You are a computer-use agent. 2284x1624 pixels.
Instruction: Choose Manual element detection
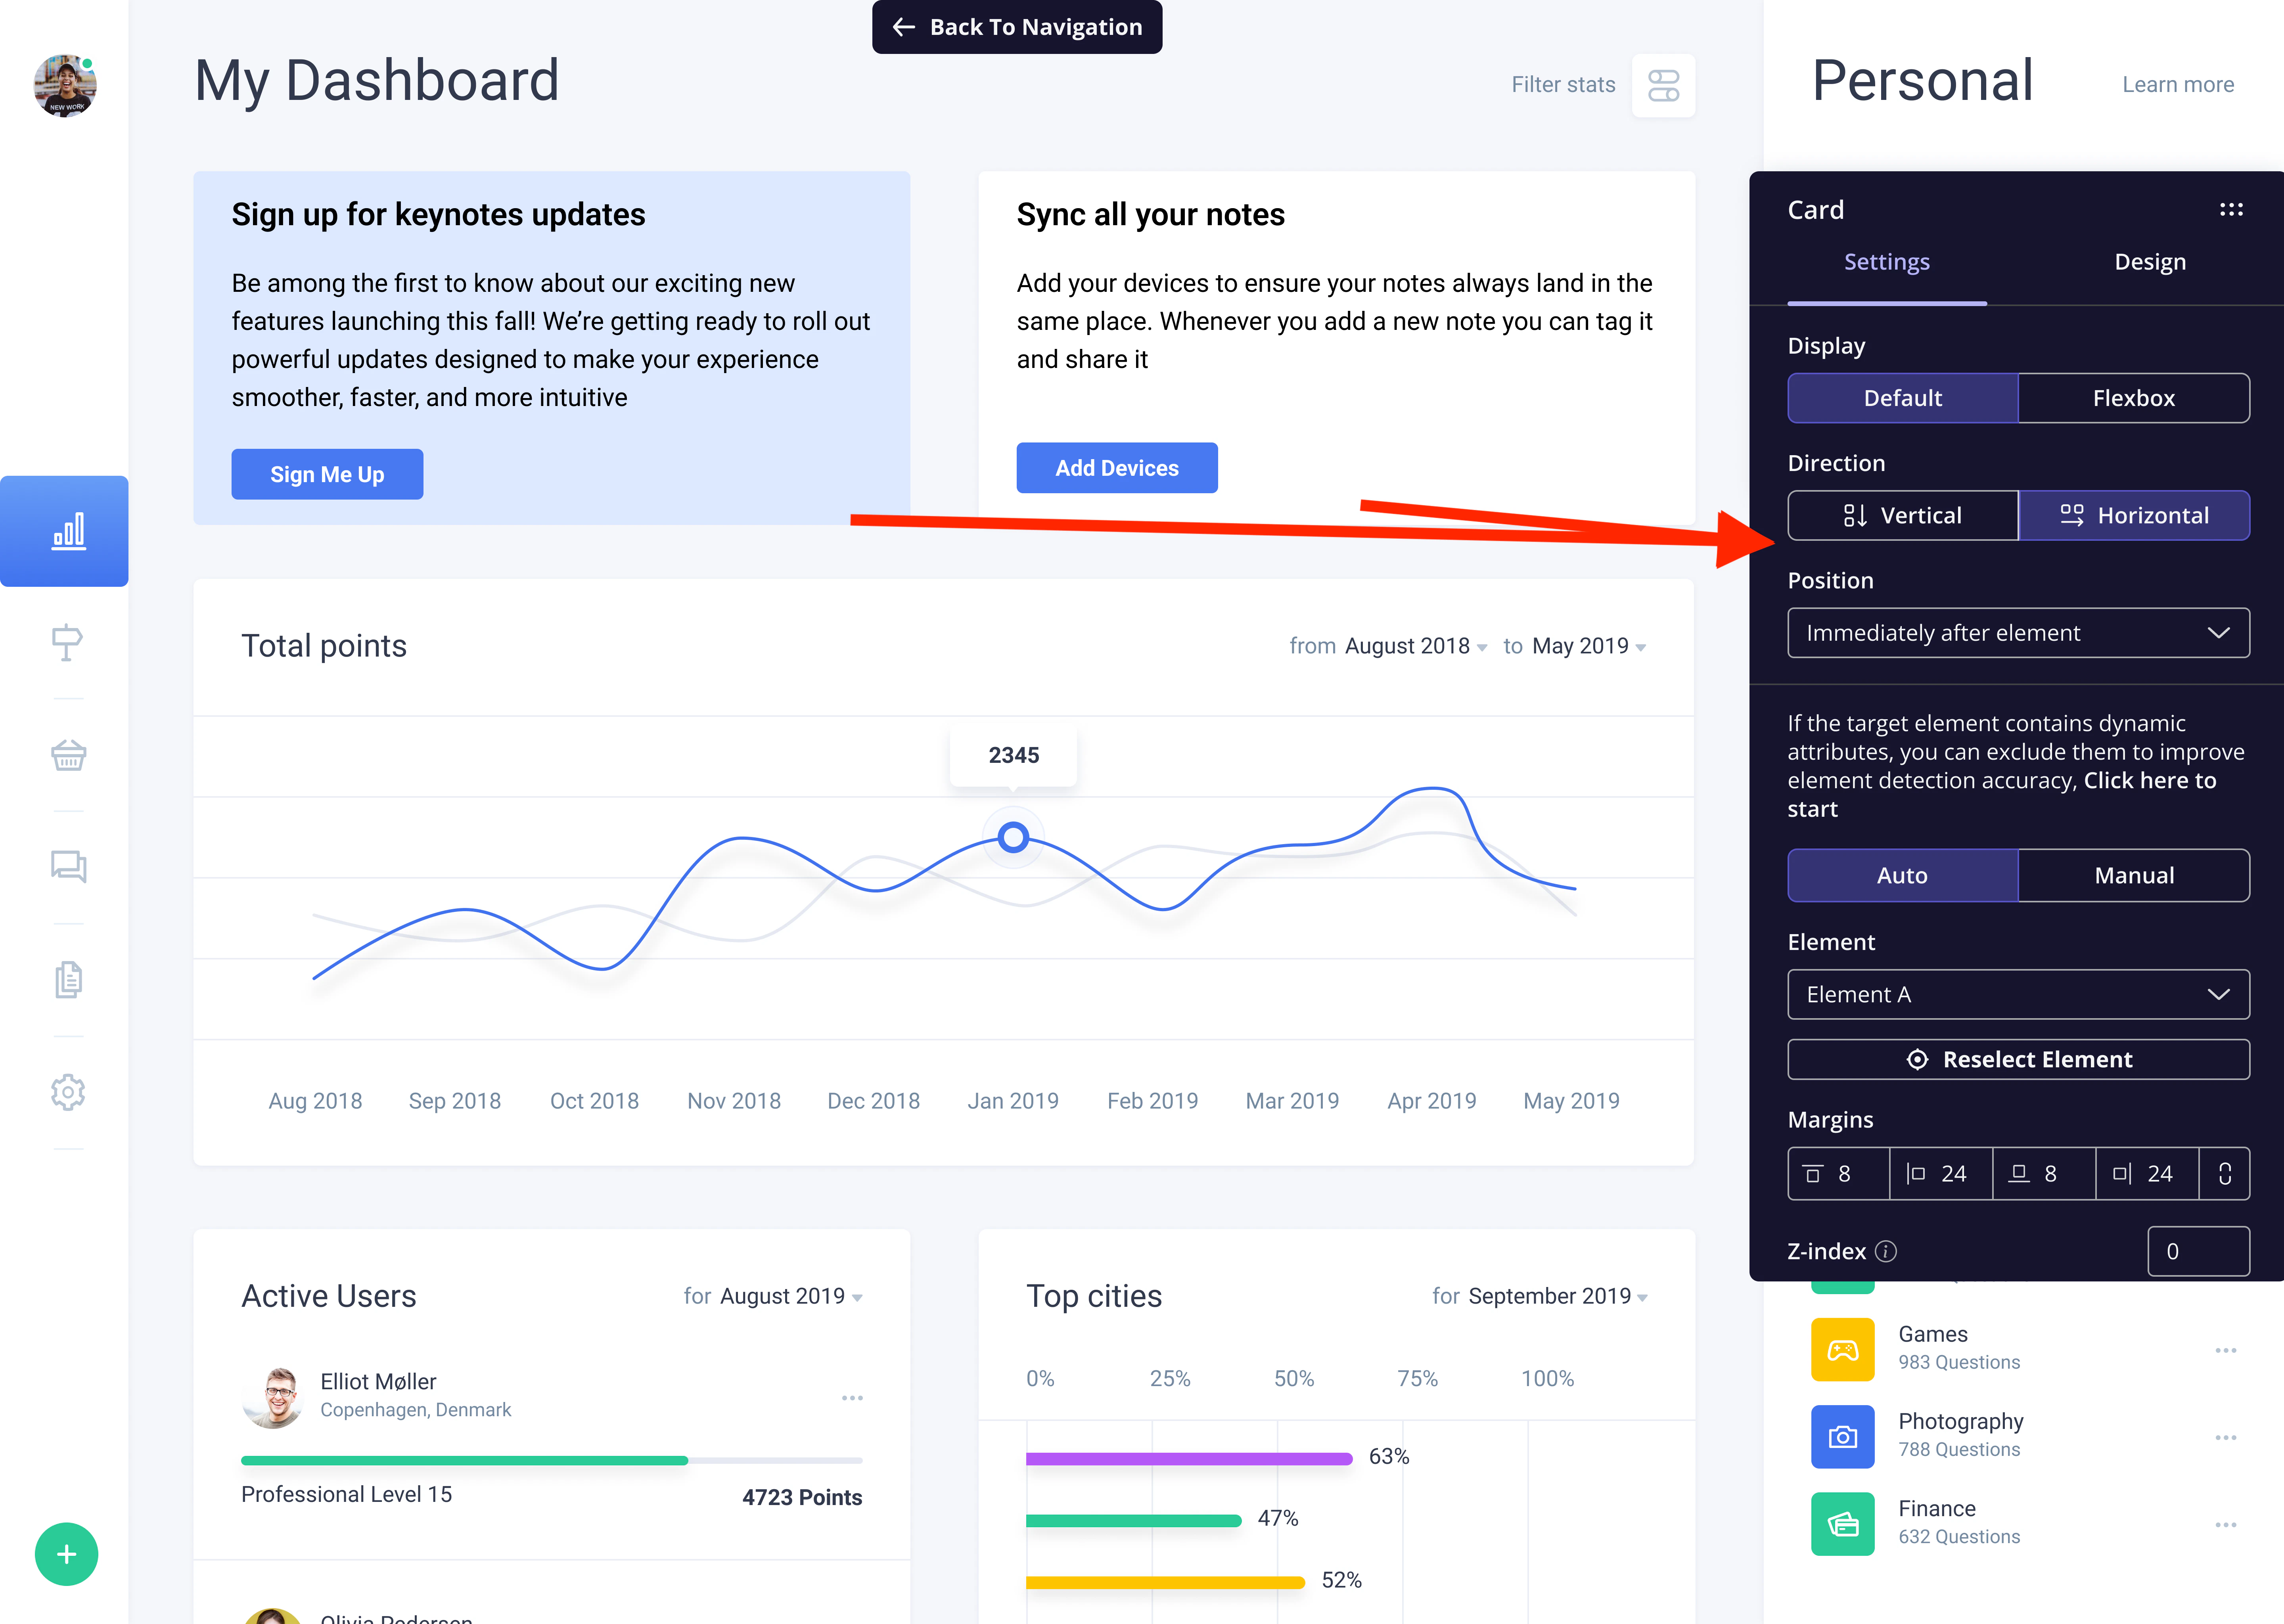pos(2134,875)
